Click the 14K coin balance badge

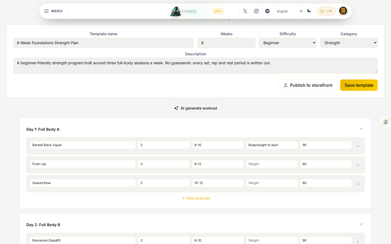pyautogui.click(x=326, y=11)
